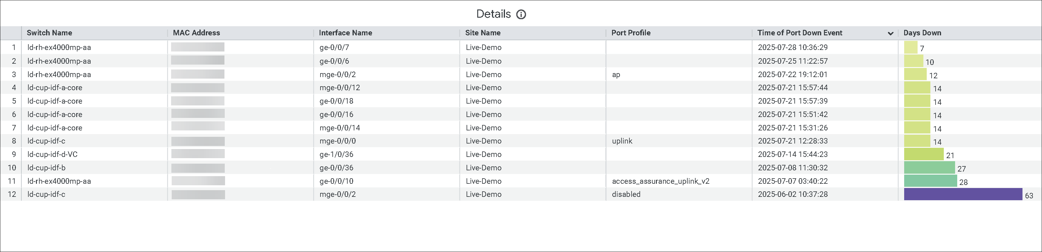The image size is (1042, 252).
Task: Select switch ld-cup-idf-d-VC
Action: [x=52, y=154]
